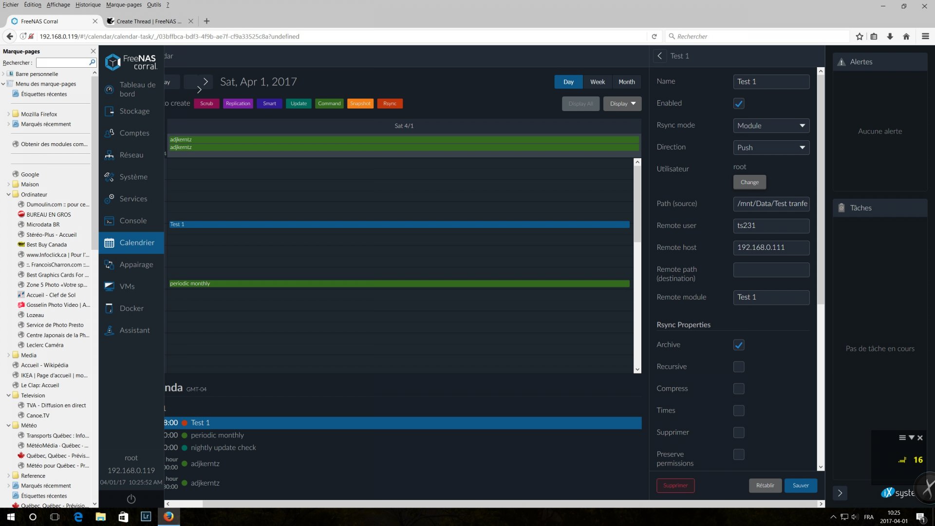
Task: Click the Sauver button
Action: [x=801, y=486]
